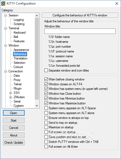Screen dimensions: 121x159
Task: Open the Keyboard settings category
Action: pyautogui.click(x=20, y=33)
